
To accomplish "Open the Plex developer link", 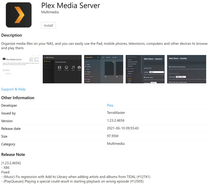I will click(110, 105).
